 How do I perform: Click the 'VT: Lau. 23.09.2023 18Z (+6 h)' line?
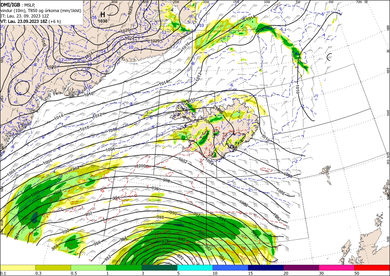pyautogui.click(x=30, y=21)
